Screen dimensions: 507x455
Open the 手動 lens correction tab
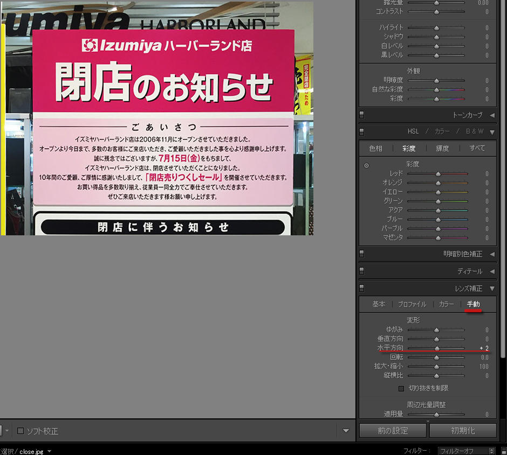point(474,304)
